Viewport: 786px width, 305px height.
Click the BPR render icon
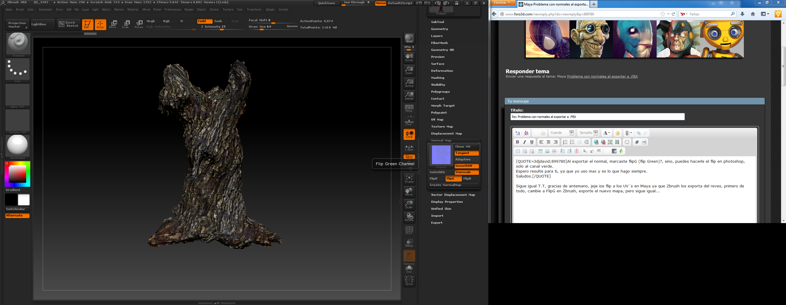pyautogui.click(x=409, y=38)
